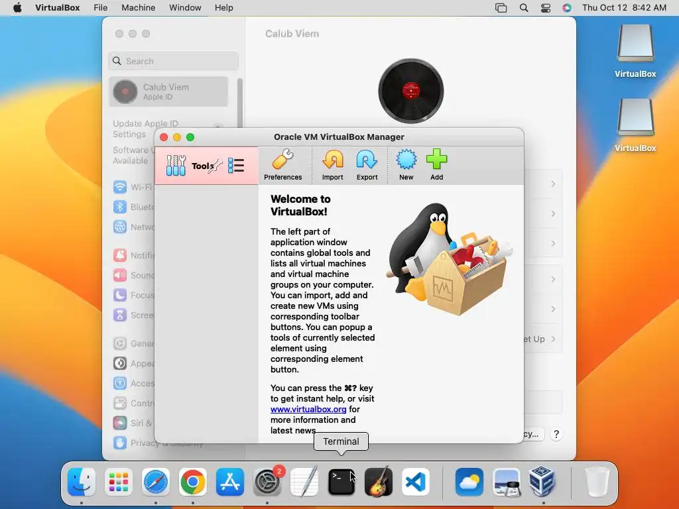Open Notifications in System Settings sidebar
The width and height of the screenshot is (679, 509).
click(x=133, y=255)
